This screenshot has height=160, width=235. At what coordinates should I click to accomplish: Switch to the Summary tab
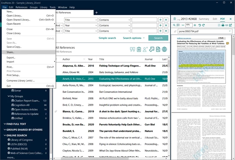pos(204,19)
